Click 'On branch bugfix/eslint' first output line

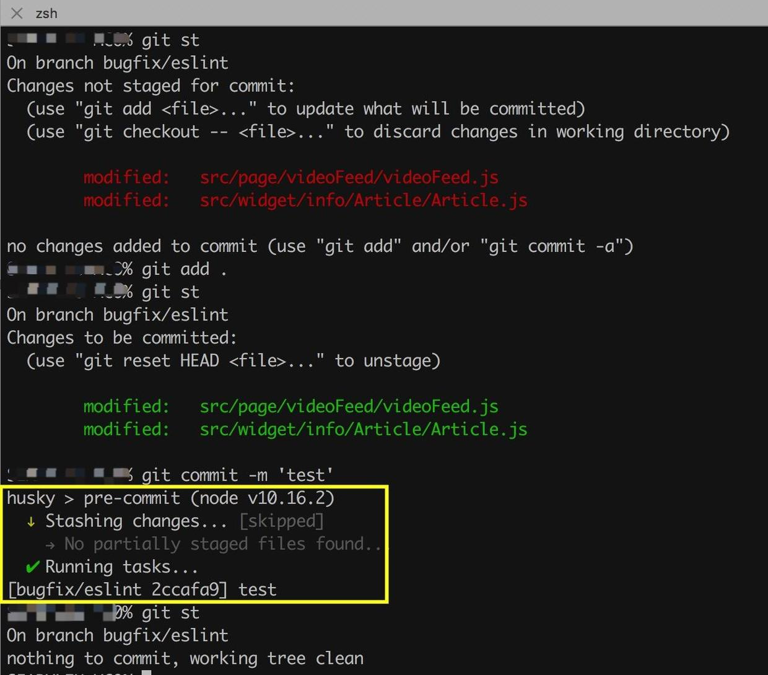[118, 63]
